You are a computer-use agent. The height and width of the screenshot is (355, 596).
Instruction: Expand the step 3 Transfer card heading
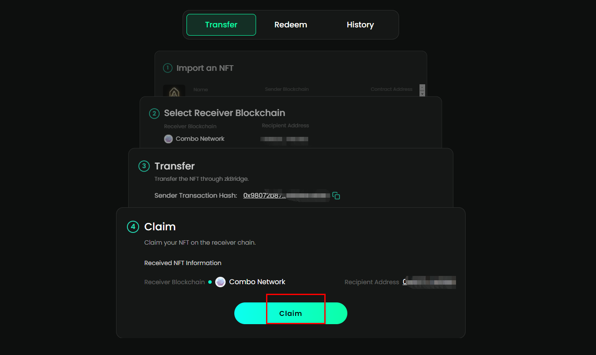pos(174,166)
